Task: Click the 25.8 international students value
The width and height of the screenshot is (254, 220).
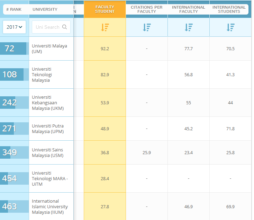Action: (230, 152)
